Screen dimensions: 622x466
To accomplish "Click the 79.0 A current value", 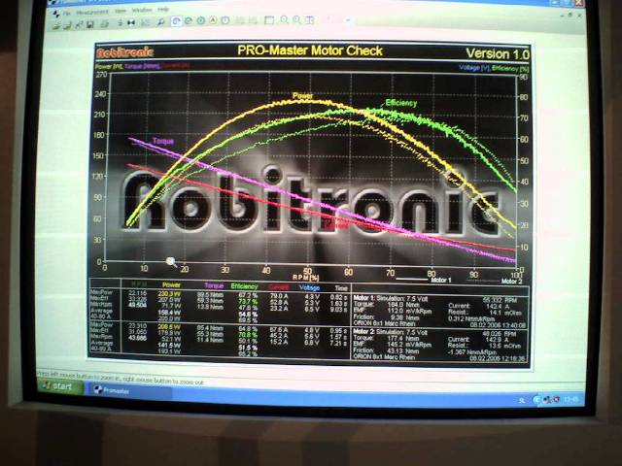I will [x=279, y=295].
